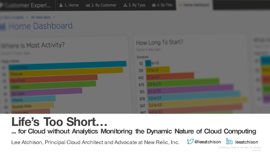Click the person icon beside Home tab
This screenshot has height=152, width=270.
(x=61, y=5)
